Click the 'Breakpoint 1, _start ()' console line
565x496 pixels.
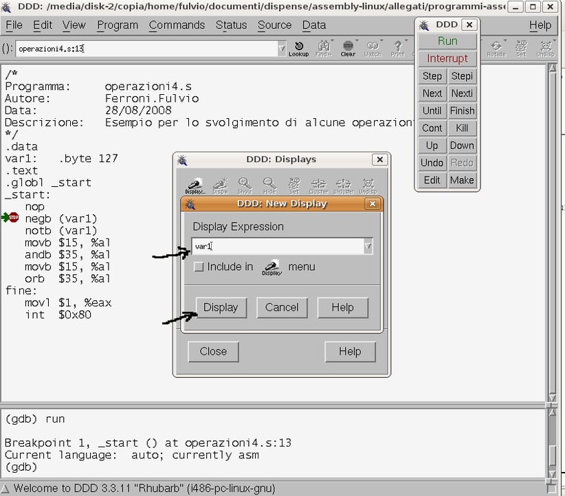click(x=148, y=443)
